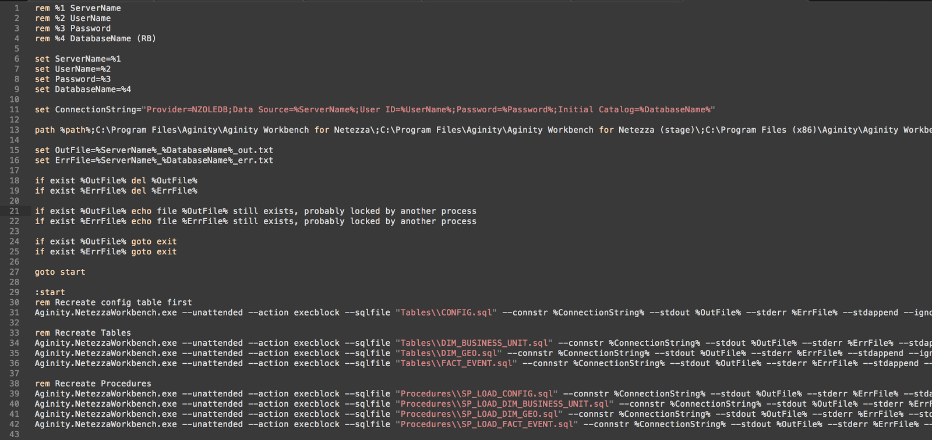Click the "Procedures\\SP_LOAD_CONFIG.sql" string
The image size is (932, 440).
[x=476, y=393]
